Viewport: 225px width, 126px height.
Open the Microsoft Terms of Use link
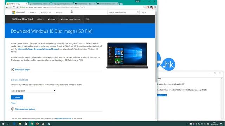coord(64,118)
